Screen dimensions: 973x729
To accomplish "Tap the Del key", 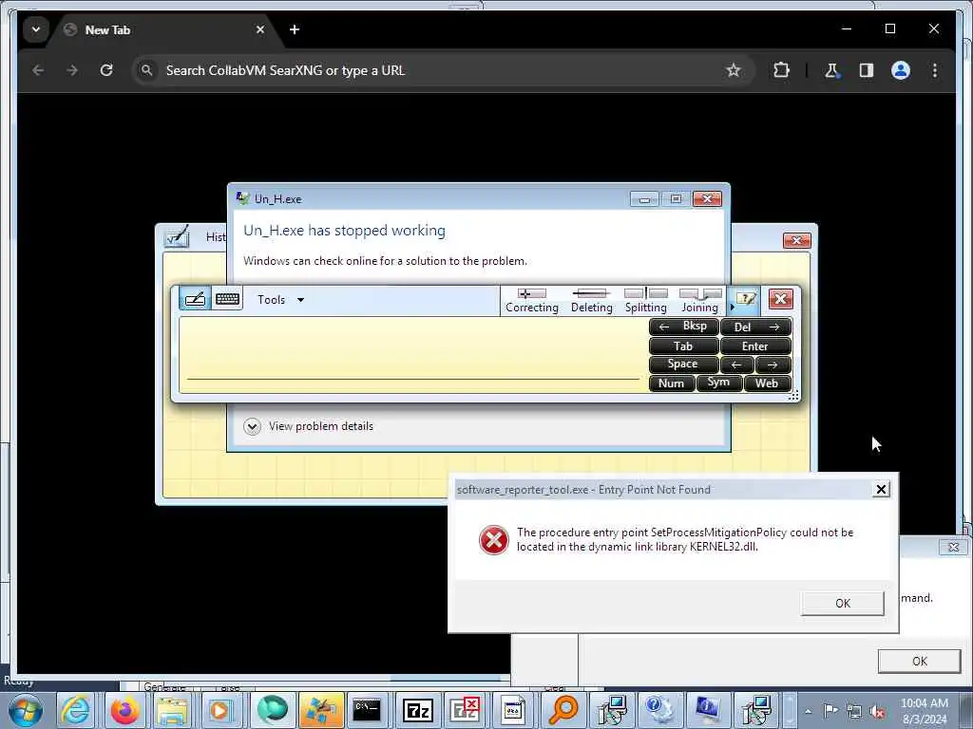I will point(755,327).
